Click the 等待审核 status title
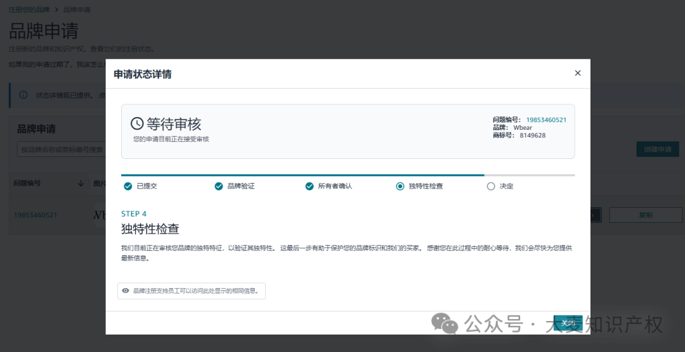Screen dimensions: 685x352 (174, 124)
